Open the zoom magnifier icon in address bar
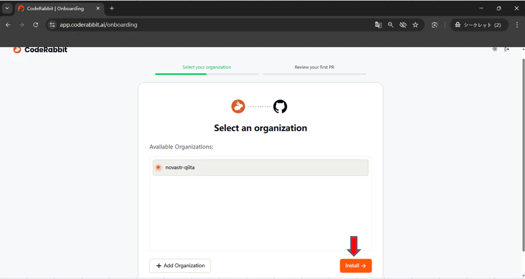525x279 pixels. [x=390, y=25]
